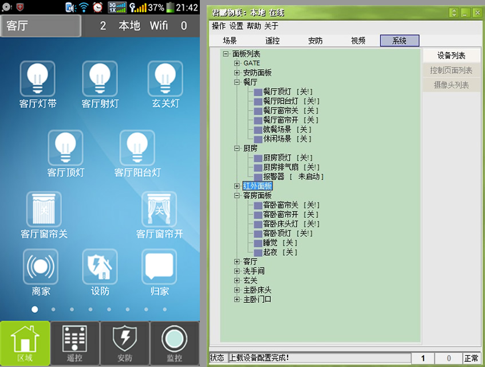Expand the 安防面板 tree node

tap(237, 73)
